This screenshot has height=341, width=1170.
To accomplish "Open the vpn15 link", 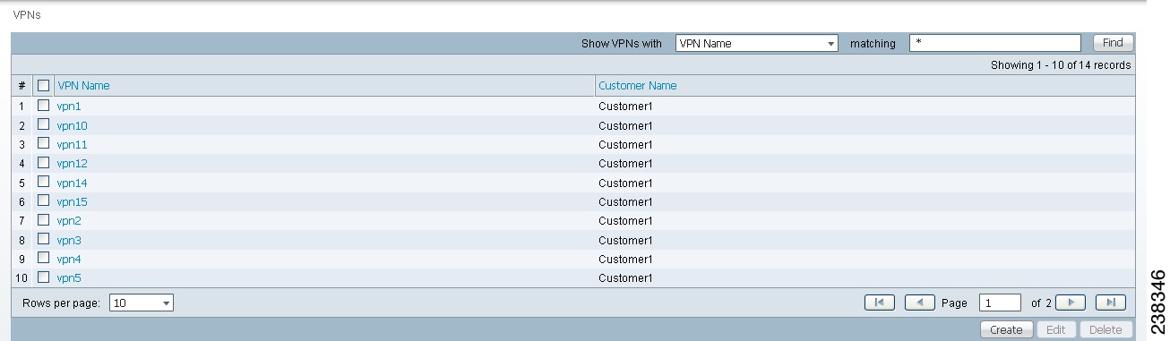I will click(73, 201).
